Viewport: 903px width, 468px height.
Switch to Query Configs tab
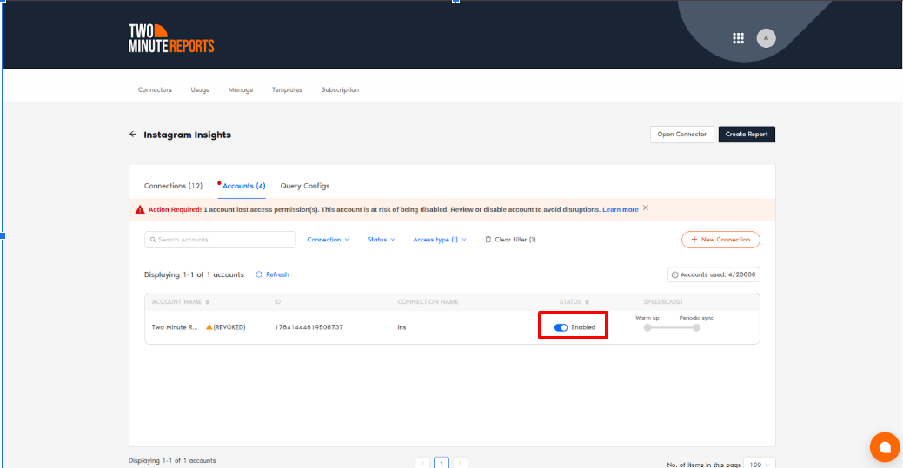click(305, 186)
